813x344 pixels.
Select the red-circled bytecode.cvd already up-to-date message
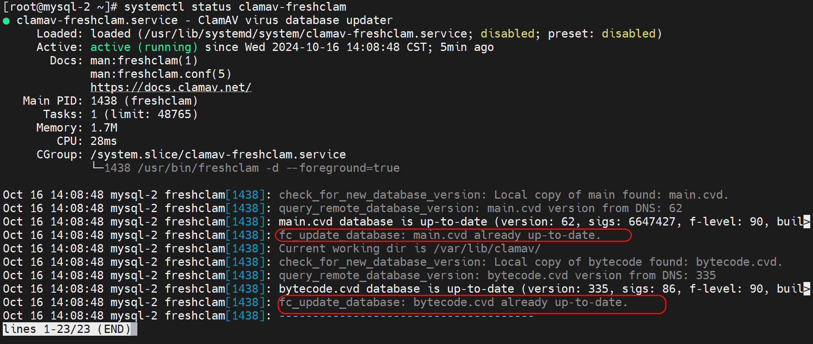(x=453, y=302)
